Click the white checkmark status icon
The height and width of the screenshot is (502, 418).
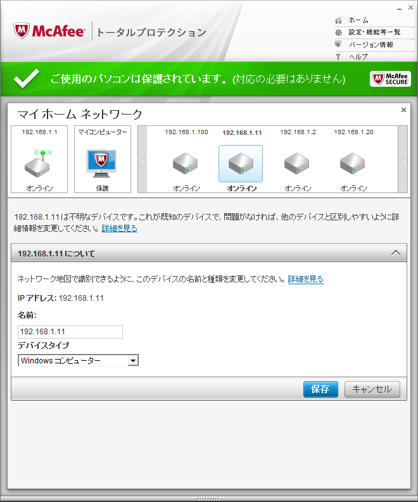click(27, 78)
